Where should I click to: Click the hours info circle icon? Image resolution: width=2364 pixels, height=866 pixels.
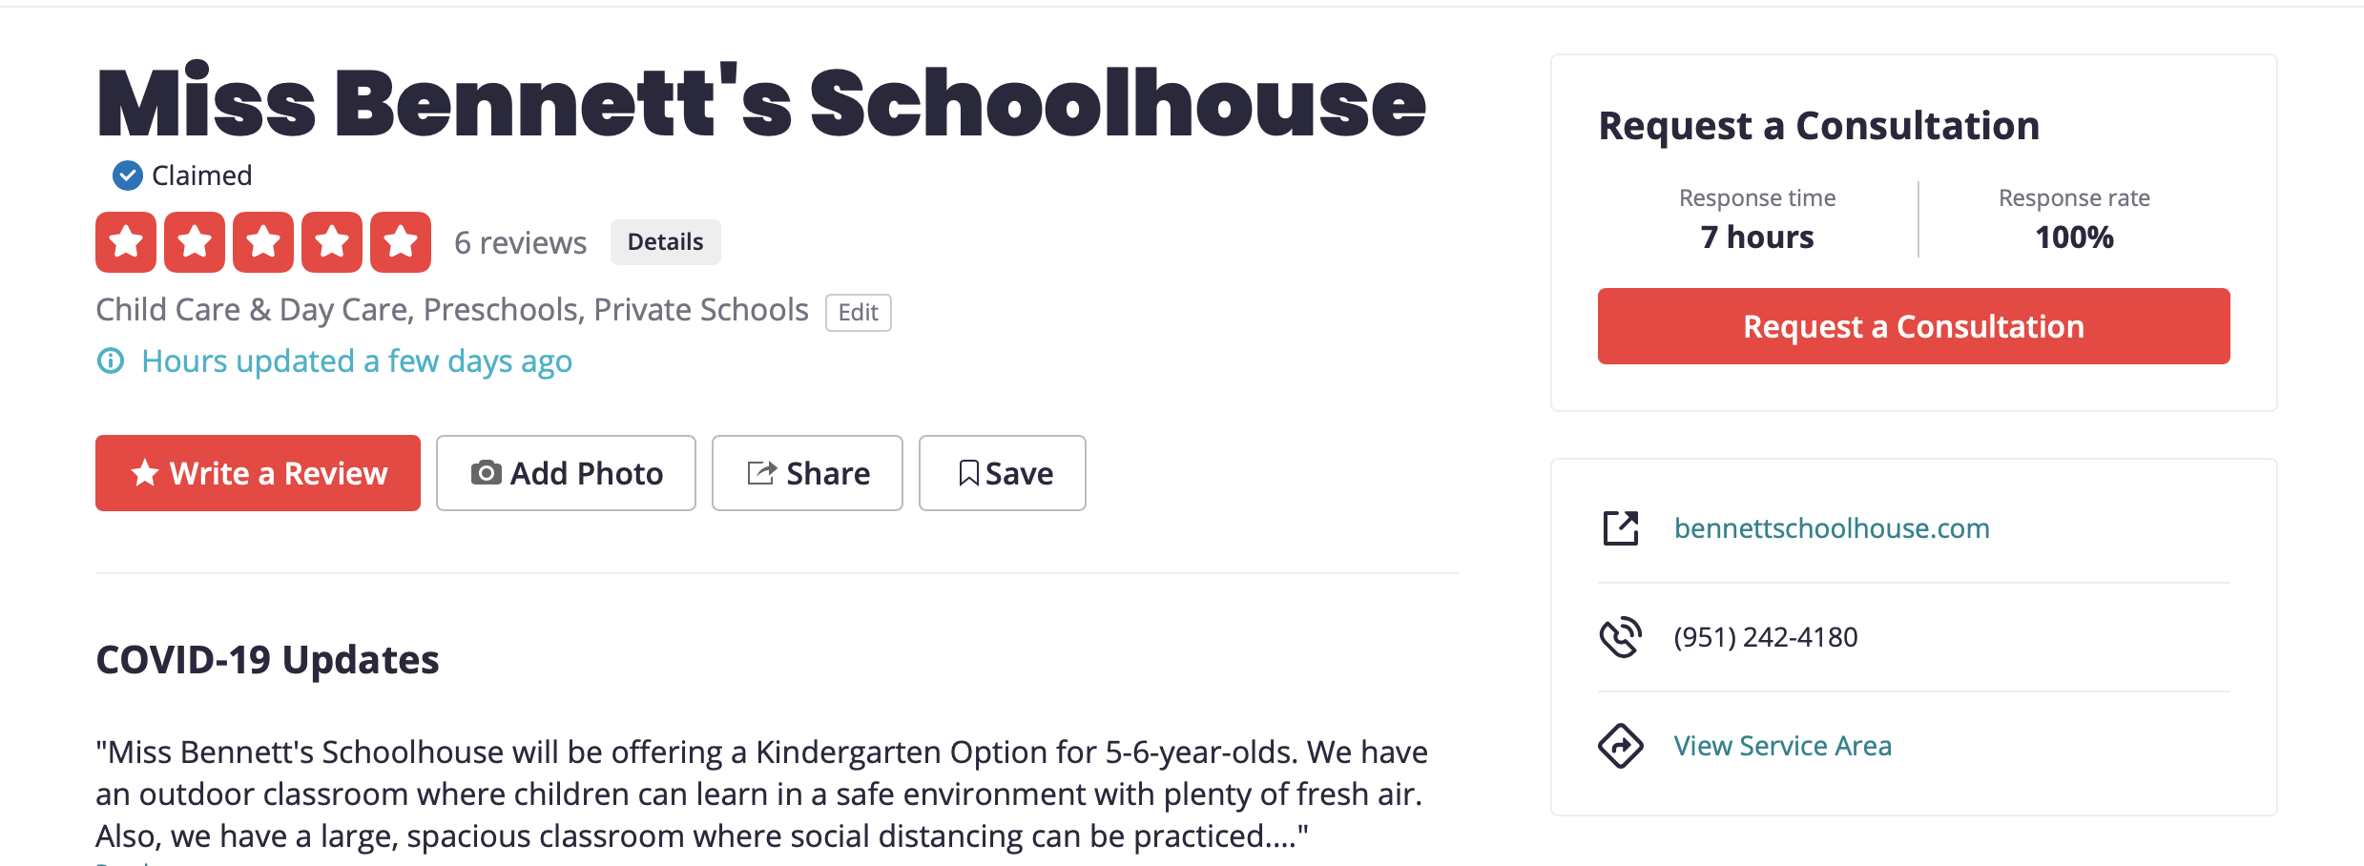tap(111, 361)
